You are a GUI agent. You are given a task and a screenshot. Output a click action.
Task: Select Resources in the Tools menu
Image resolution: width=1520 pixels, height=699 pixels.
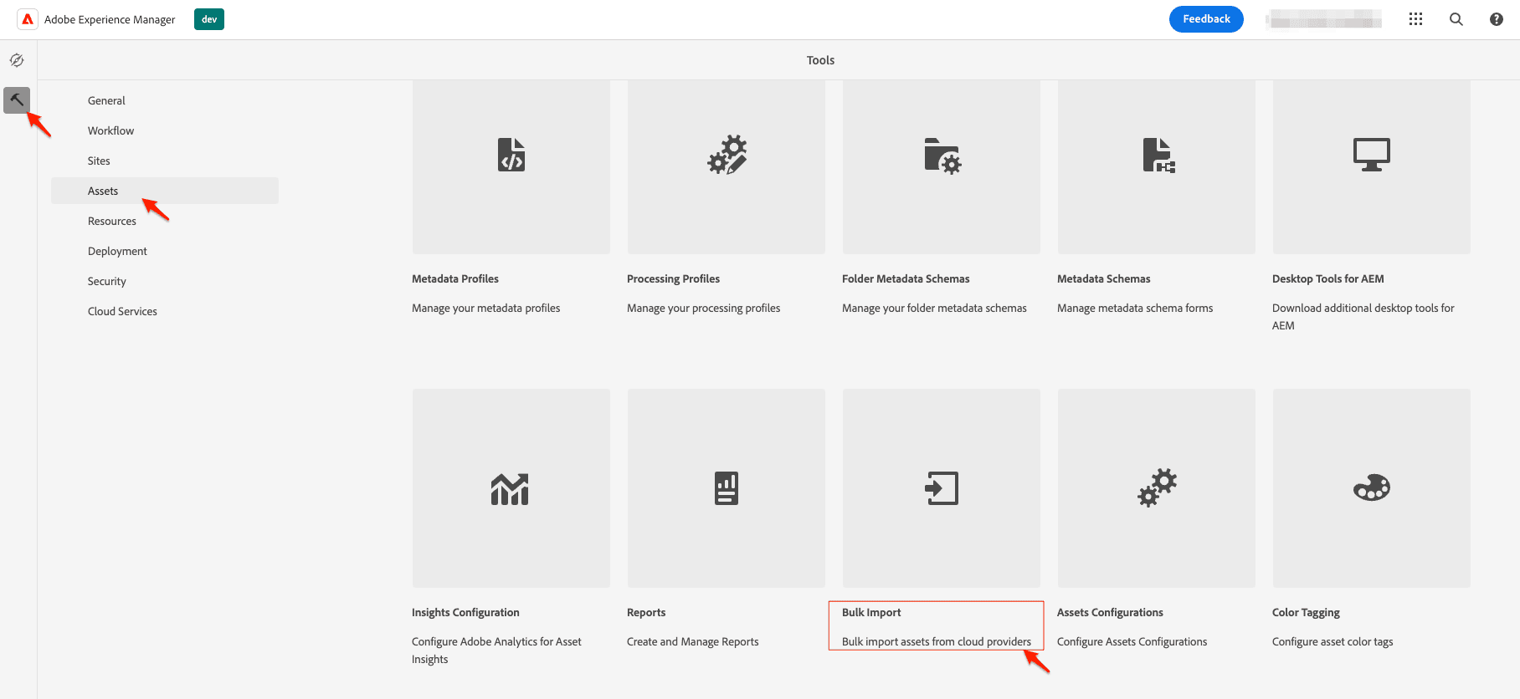(165, 221)
